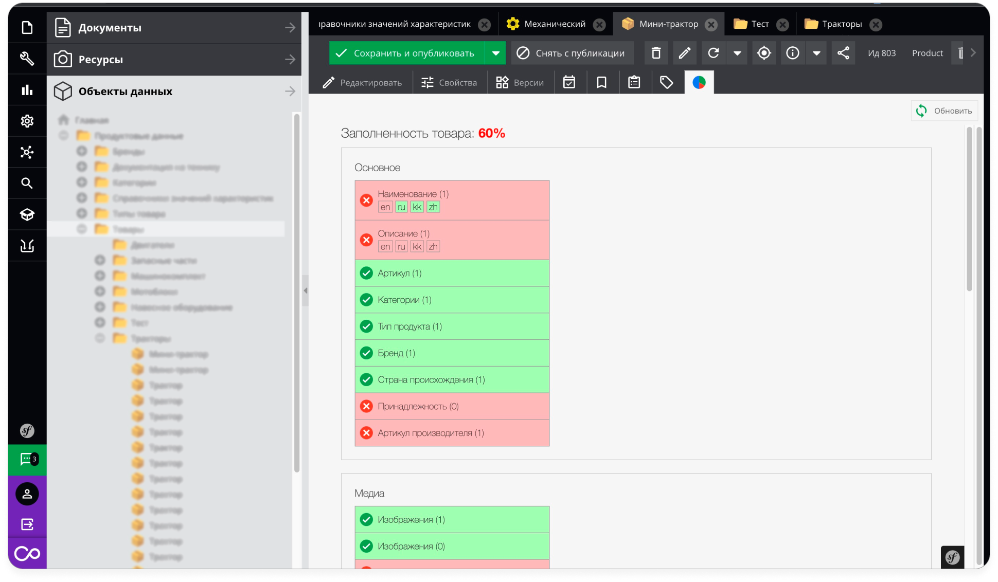
Task: Select the Бренд (1) row
Action: (x=452, y=353)
